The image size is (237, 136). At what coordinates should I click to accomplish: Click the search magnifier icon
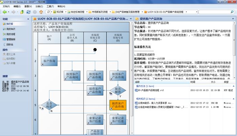coord(232,12)
